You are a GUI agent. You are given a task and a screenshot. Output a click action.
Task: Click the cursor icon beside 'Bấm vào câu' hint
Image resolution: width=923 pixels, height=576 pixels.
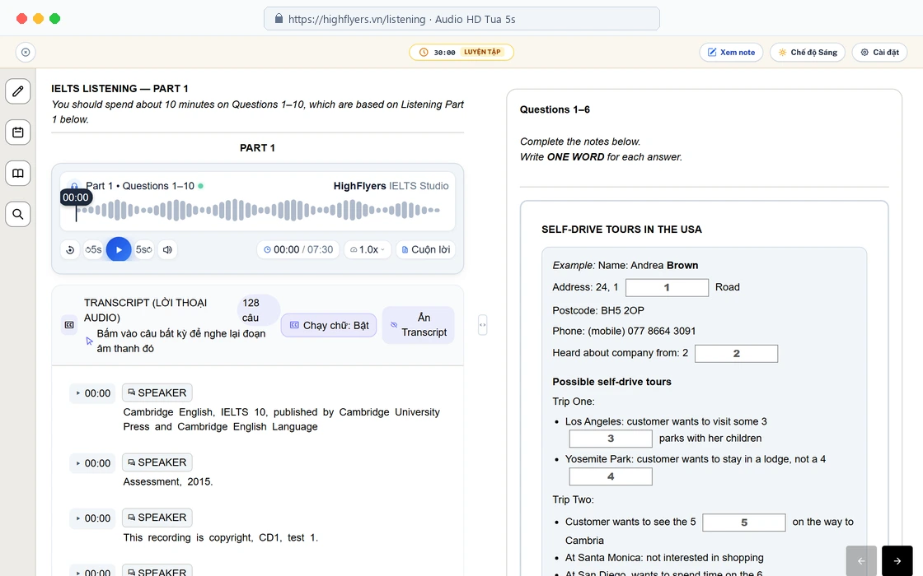tap(90, 341)
